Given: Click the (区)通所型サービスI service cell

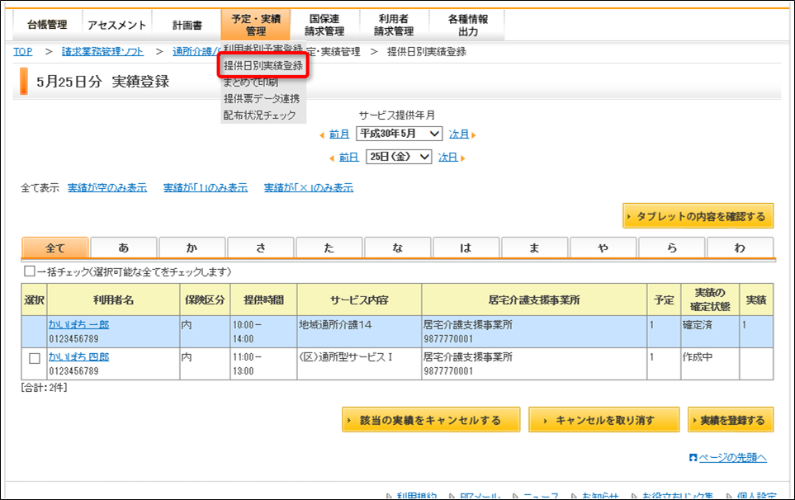Looking at the screenshot, I should pyautogui.click(x=359, y=364).
